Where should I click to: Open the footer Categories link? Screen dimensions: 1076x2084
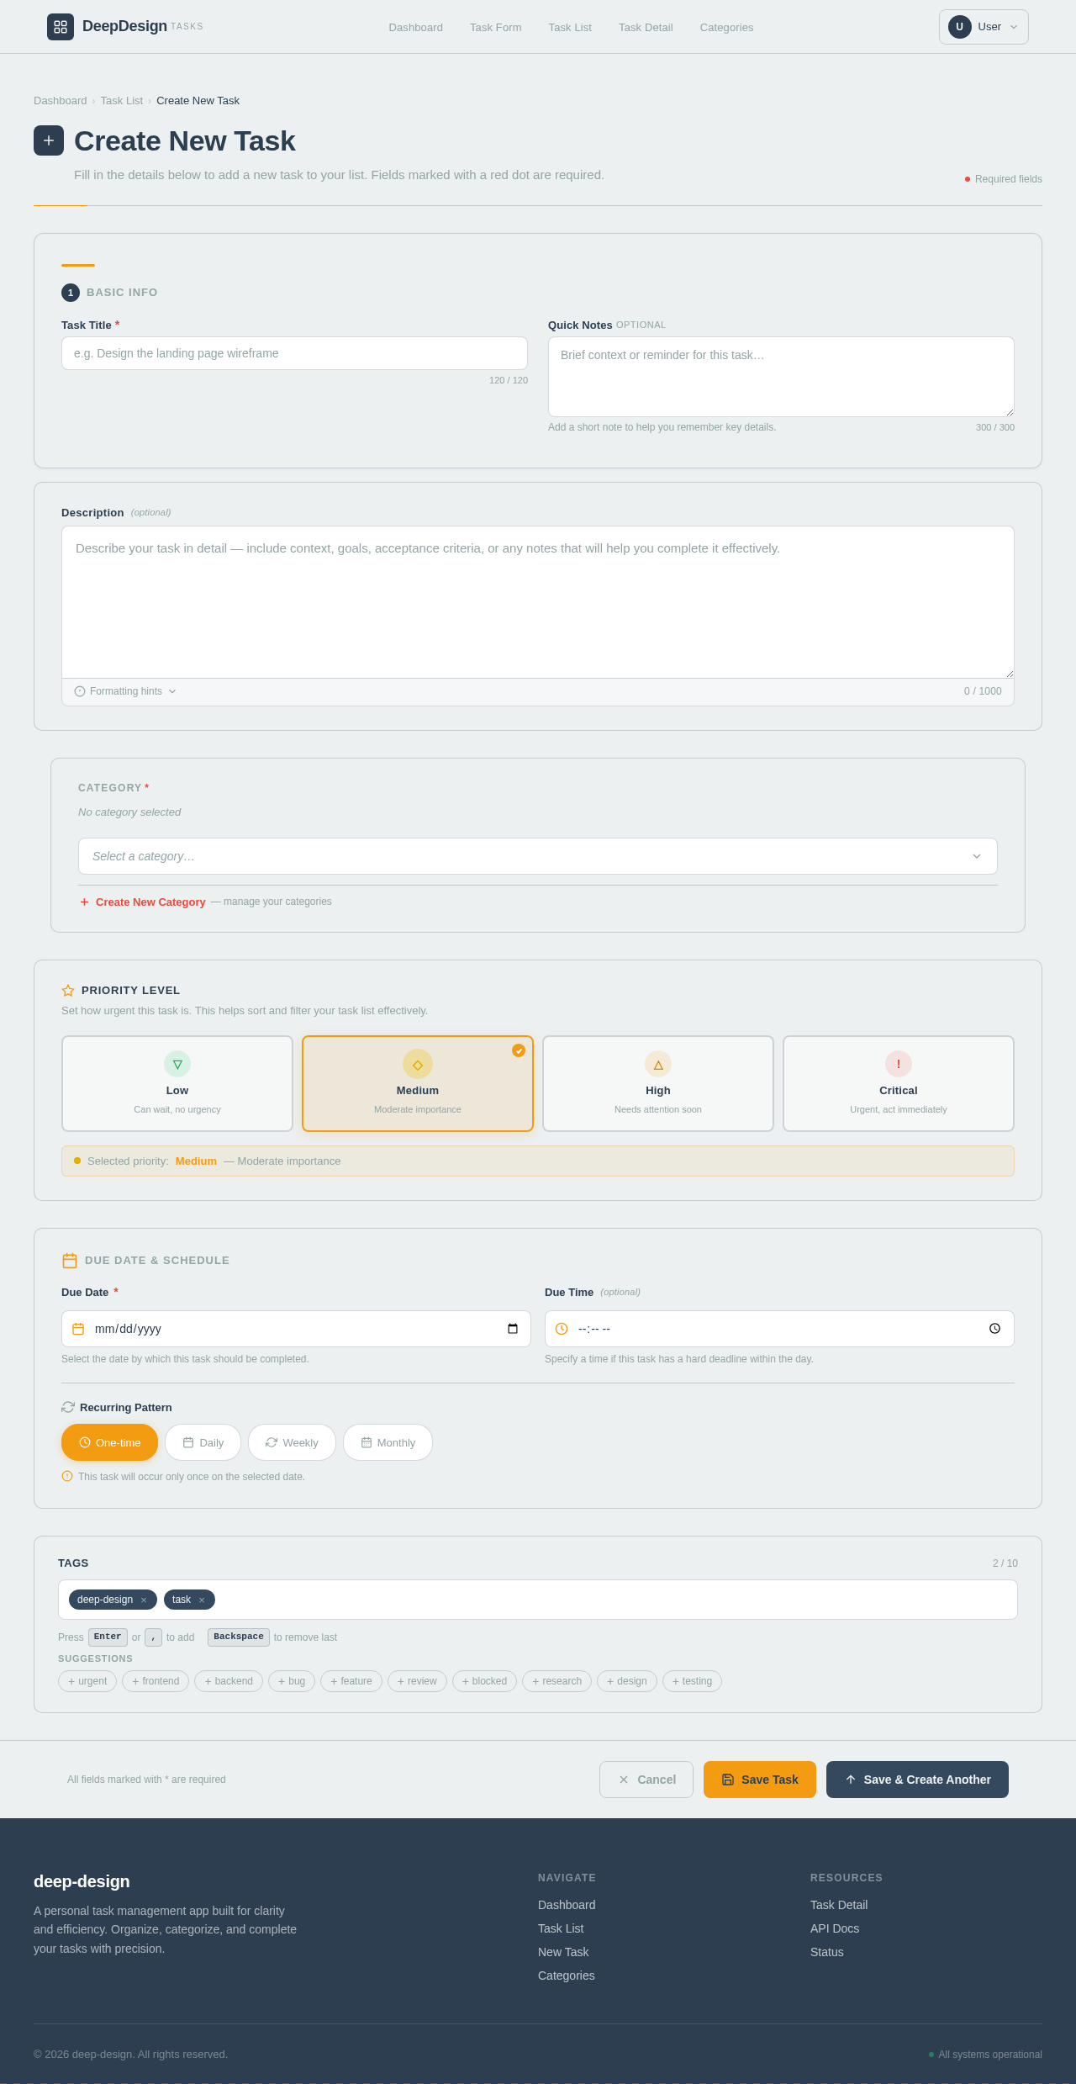(567, 1976)
